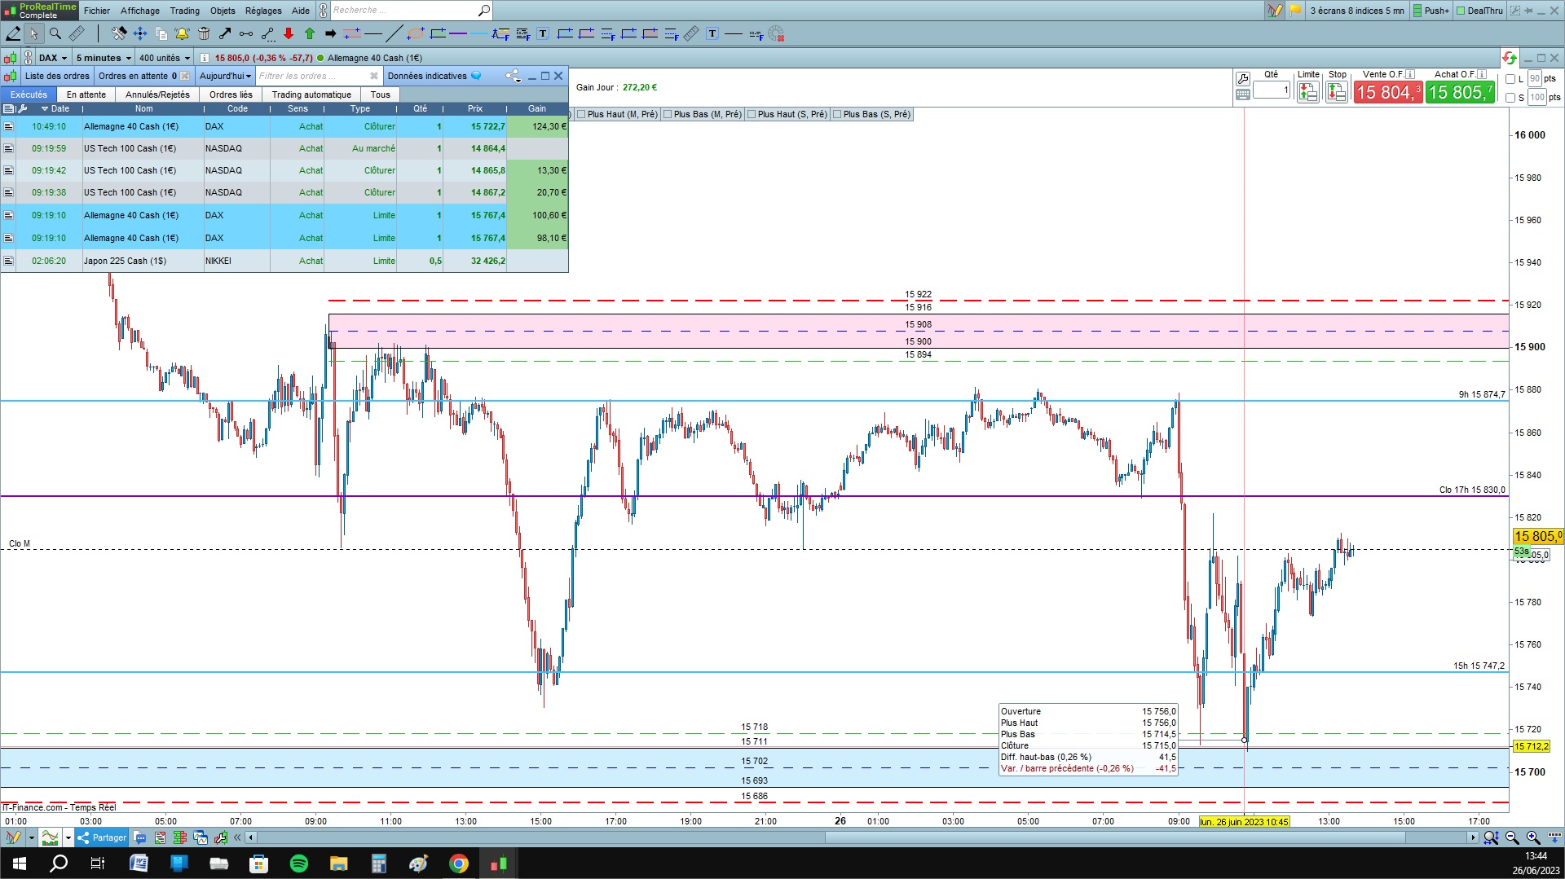Open the Trading menu
This screenshot has height=879, width=1565.
[x=184, y=11]
